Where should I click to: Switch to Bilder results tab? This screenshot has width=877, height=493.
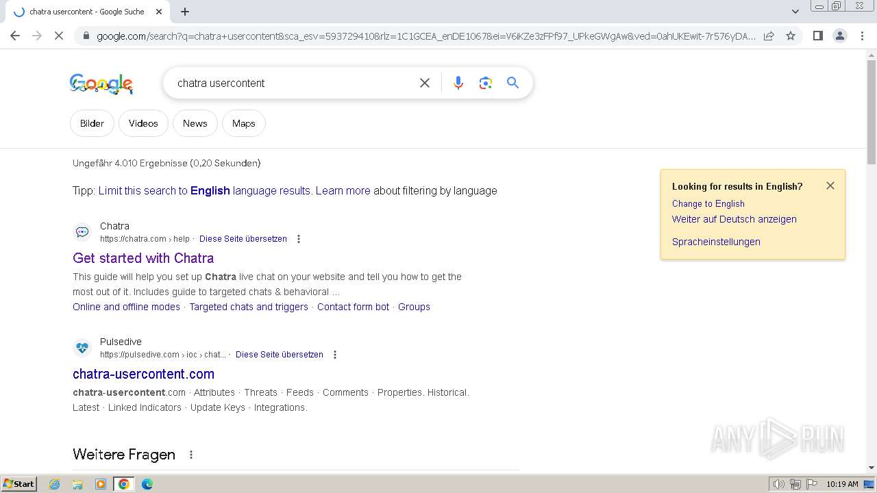pos(92,123)
